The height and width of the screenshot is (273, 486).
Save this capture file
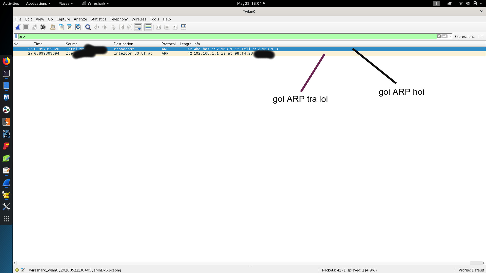tap(61, 27)
